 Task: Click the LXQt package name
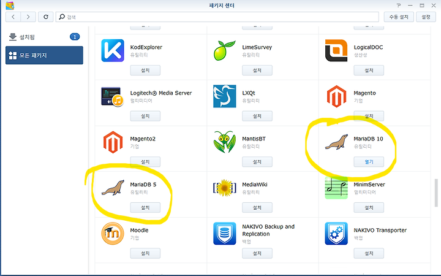coord(248,93)
